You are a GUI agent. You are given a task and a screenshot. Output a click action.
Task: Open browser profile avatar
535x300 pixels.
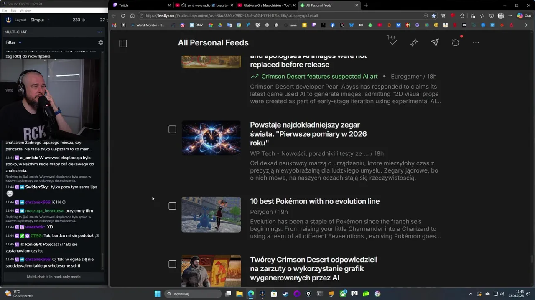point(501,15)
